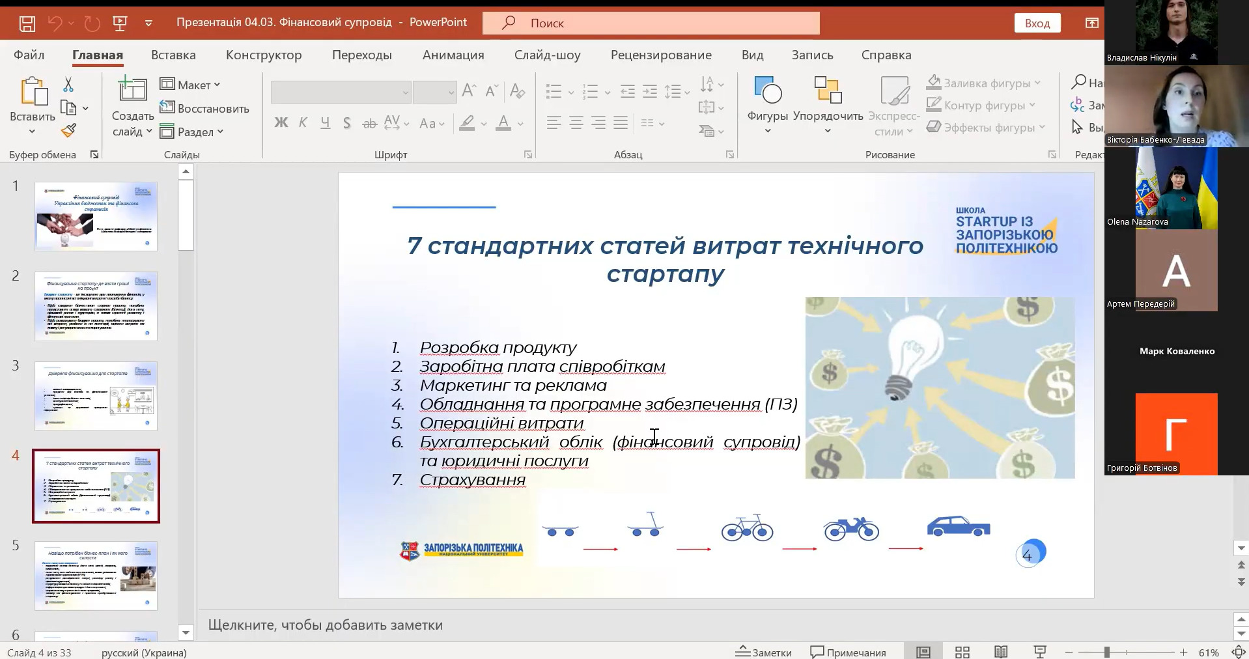Image resolution: width=1249 pixels, height=659 pixels.
Task: Open the Вставка ribbon tab
Action: coord(173,55)
